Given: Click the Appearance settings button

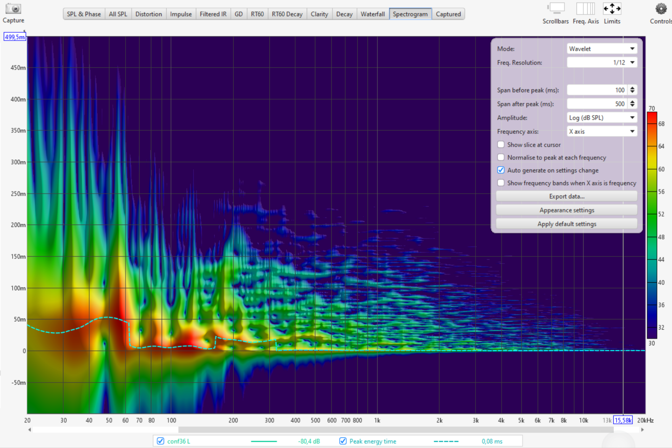Looking at the screenshot, I should (567, 210).
